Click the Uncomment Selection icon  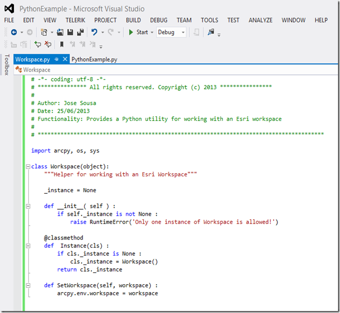48,44
